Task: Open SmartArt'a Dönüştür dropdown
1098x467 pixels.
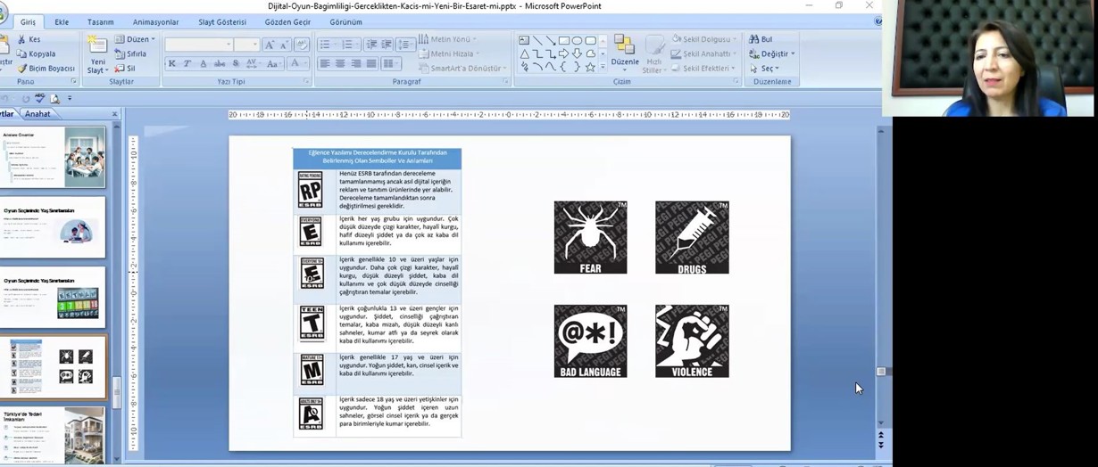Action: 462,68
